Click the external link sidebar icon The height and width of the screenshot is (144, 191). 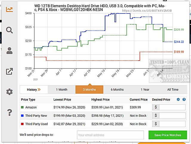pos(10,71)
